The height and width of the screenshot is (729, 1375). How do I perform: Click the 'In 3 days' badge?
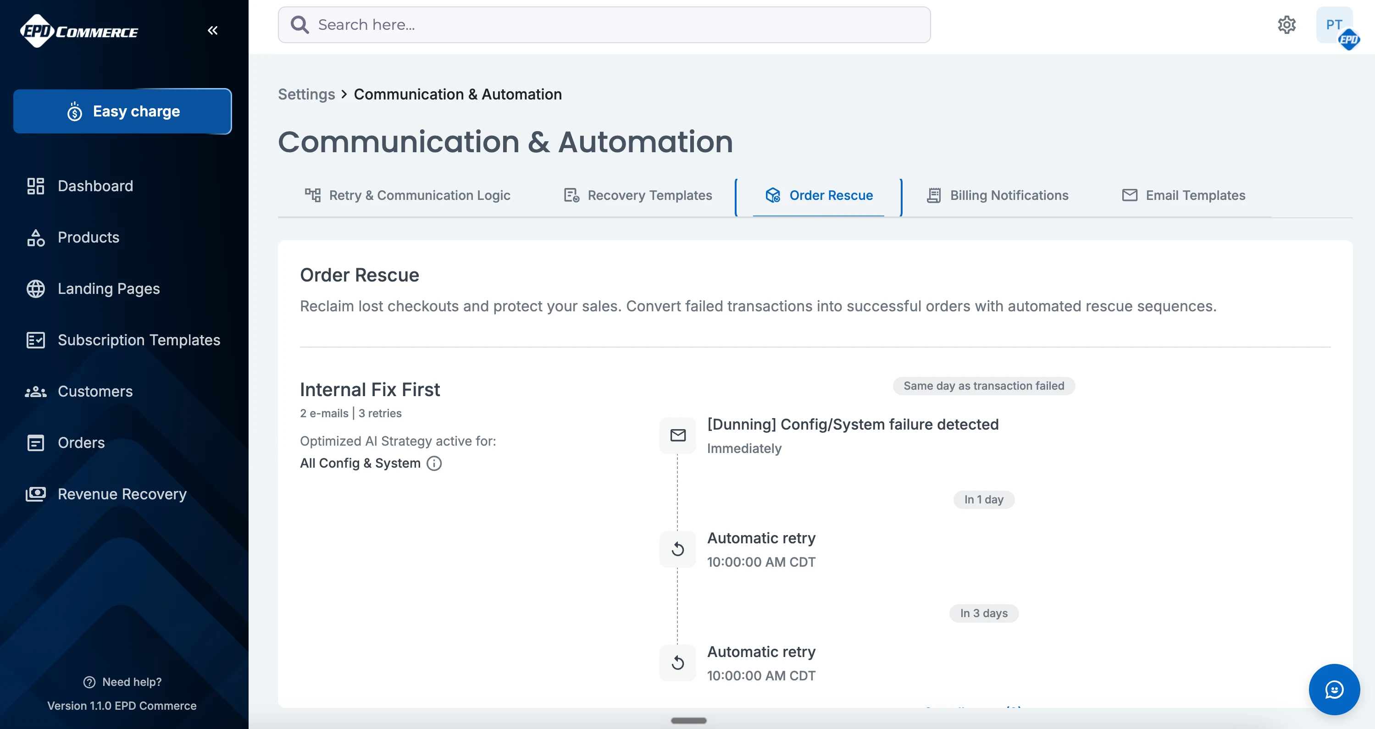click(984, 613)
